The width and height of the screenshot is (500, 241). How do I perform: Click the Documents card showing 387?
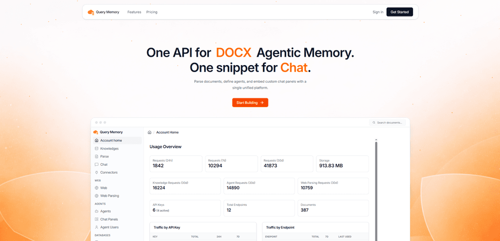(x=333, y=208)
